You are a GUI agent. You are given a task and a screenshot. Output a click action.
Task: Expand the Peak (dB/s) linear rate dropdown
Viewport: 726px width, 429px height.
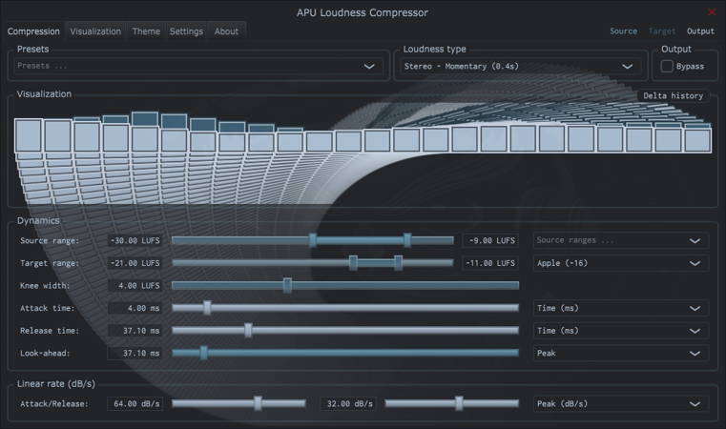pos(620,403)
